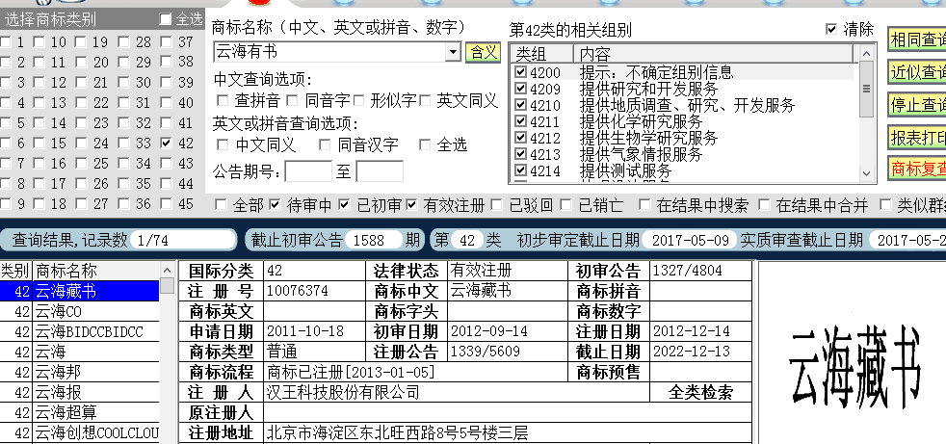Click the 相同查询 button

[x=917, y=39]
